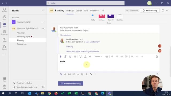
Task: Toggle underline formatting
Action: tap(70, 57)
